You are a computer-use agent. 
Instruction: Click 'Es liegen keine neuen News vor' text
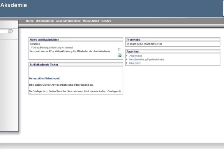point(144,44)
